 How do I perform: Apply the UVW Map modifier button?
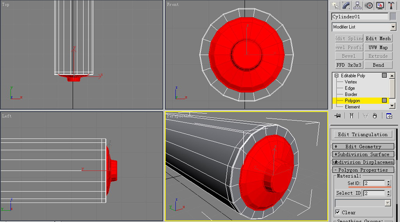[x=378, y=47]
